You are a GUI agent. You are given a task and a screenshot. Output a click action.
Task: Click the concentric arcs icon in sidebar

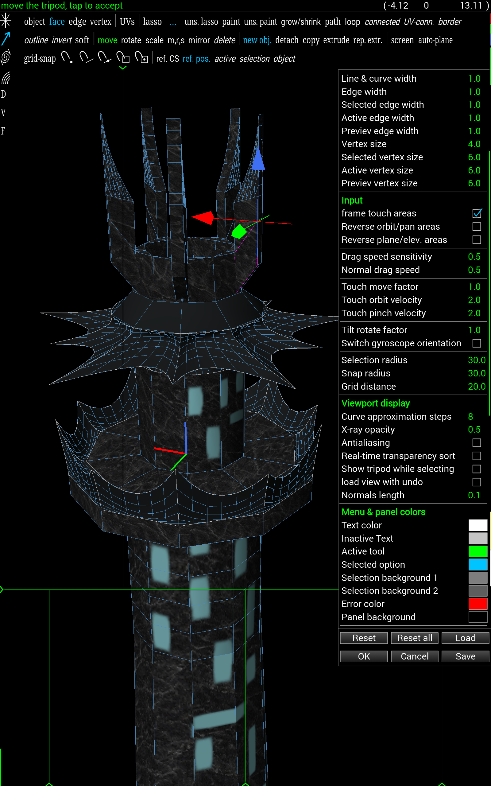[6, 78]
